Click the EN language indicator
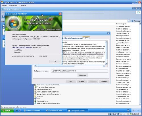Screen dimensions: 142x116 [x=128, y=110]
